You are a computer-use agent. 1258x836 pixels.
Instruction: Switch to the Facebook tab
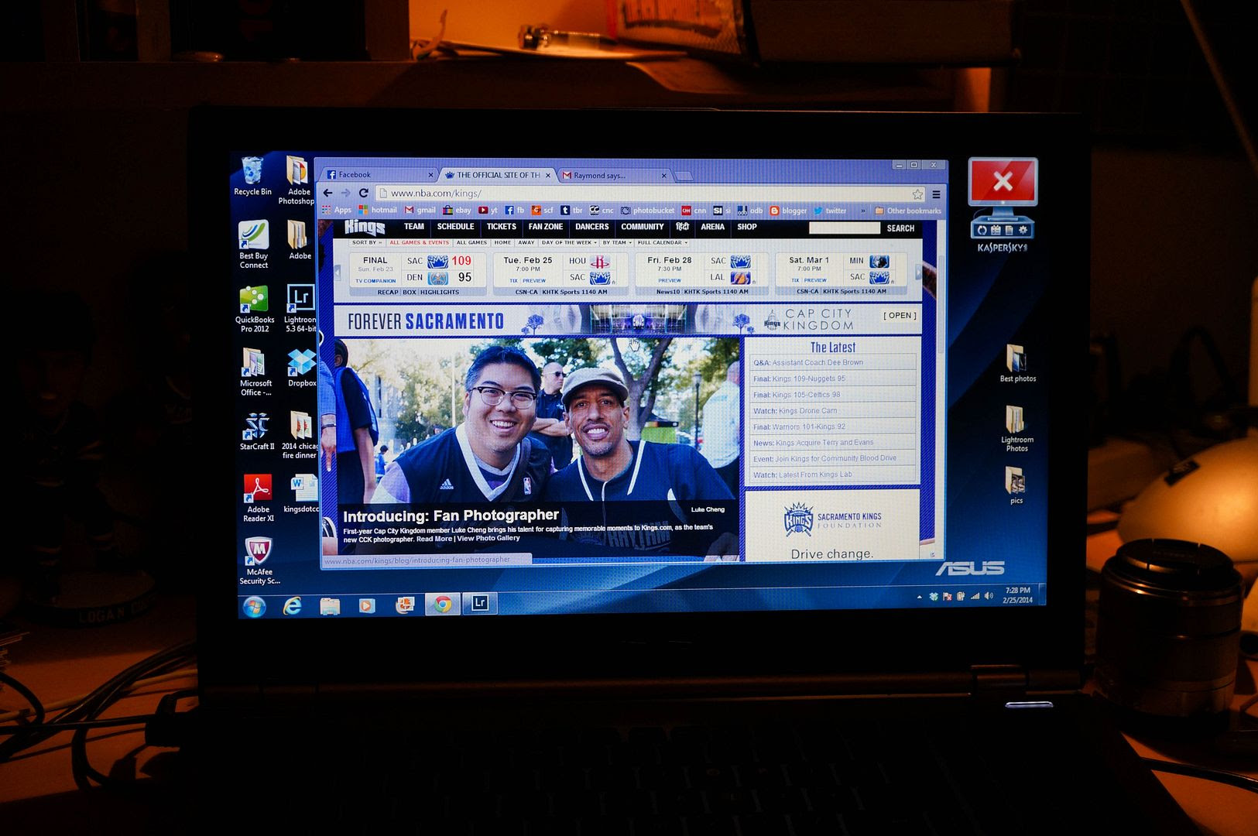pyautogui.click(x=378, y=175)
